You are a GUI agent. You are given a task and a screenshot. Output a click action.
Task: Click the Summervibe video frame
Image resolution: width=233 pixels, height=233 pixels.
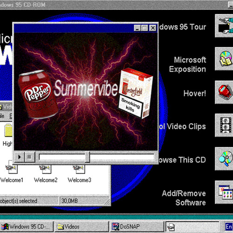86,91
